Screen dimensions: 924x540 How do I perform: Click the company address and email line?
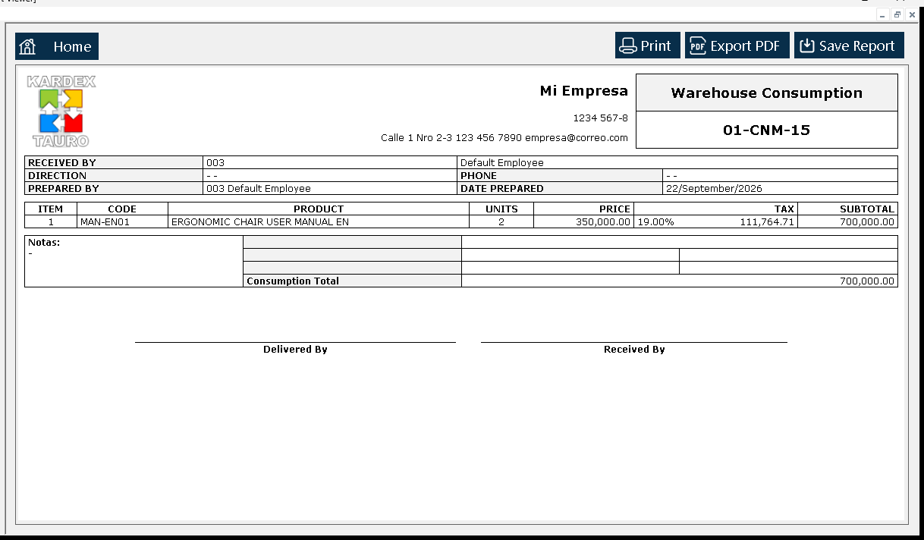point(504,138)
